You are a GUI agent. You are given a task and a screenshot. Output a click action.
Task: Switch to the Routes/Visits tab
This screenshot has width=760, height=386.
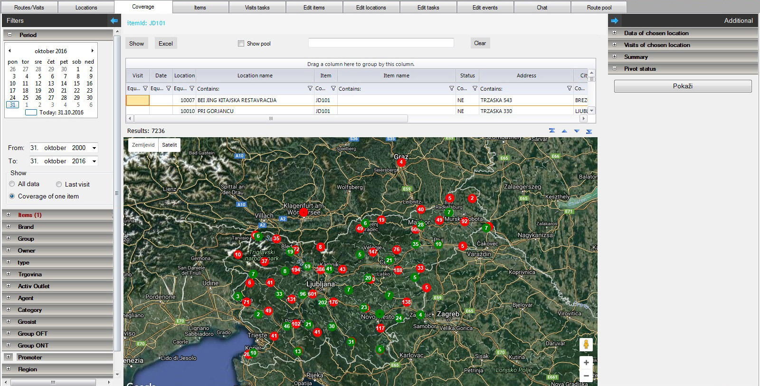click(x=29, y=8)
